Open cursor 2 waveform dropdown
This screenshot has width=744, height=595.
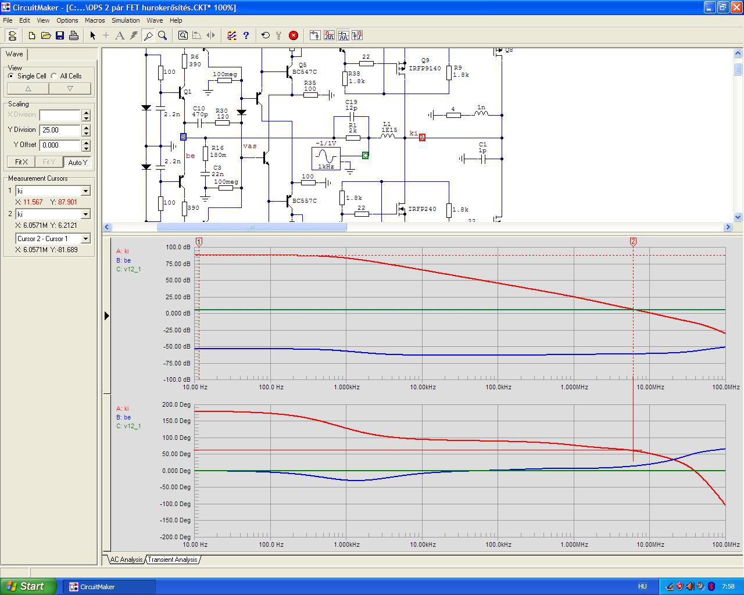pyautogui.click(x=85, y=214)
